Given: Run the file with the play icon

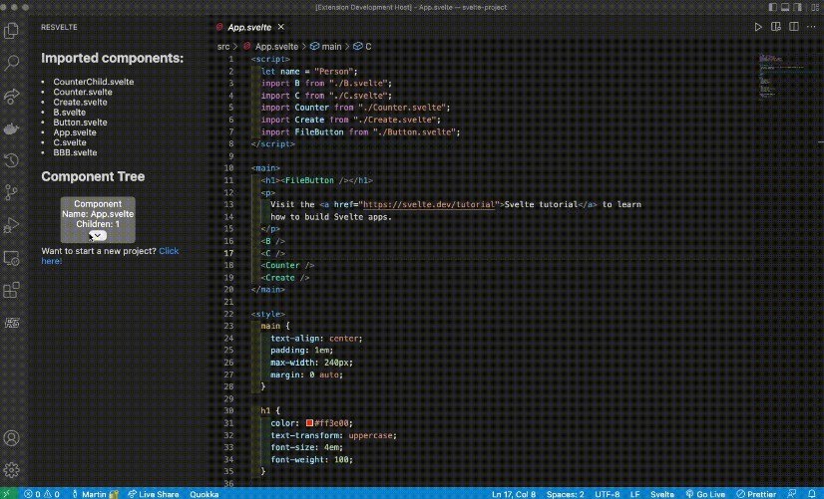Looking at the screenshot, I should [758, 27].
